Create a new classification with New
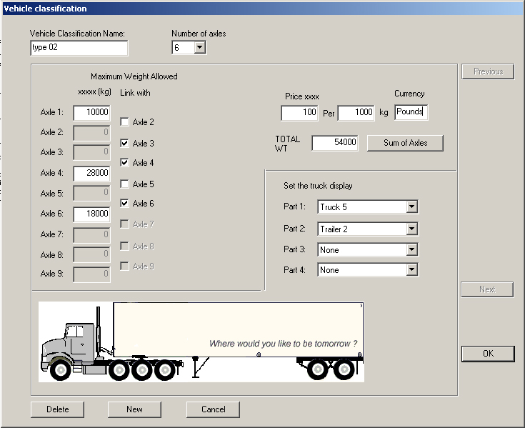 point(134,409)
